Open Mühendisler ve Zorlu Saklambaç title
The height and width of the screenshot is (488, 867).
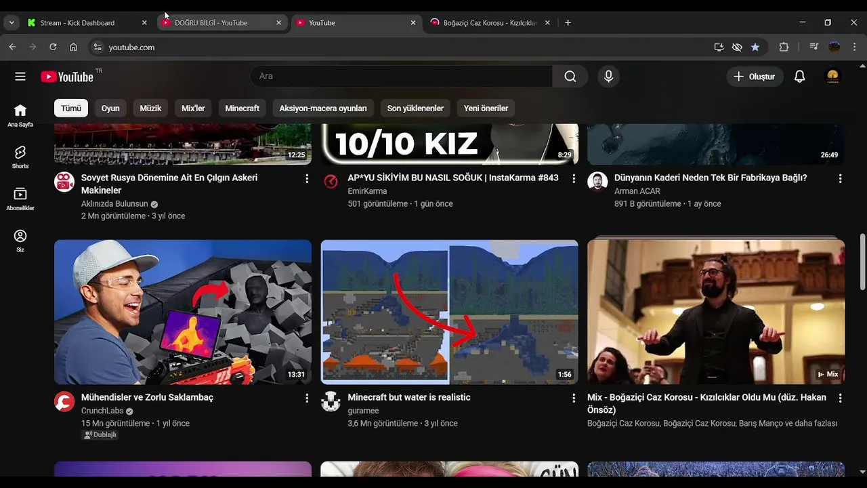147,398
